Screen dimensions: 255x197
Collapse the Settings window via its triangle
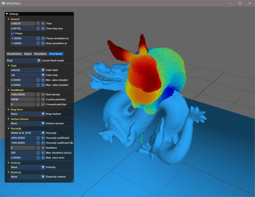[x=7, y=14]
